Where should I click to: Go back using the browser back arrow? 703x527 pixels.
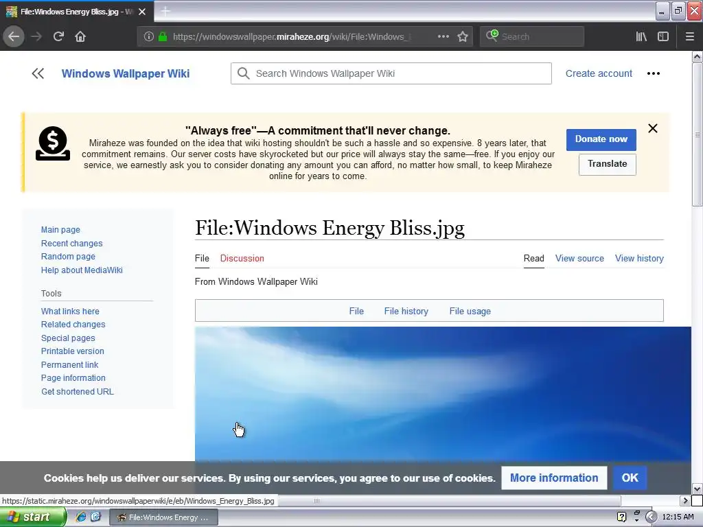14,37
